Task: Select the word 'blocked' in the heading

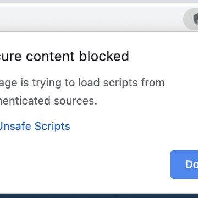Action: (104, 56)
